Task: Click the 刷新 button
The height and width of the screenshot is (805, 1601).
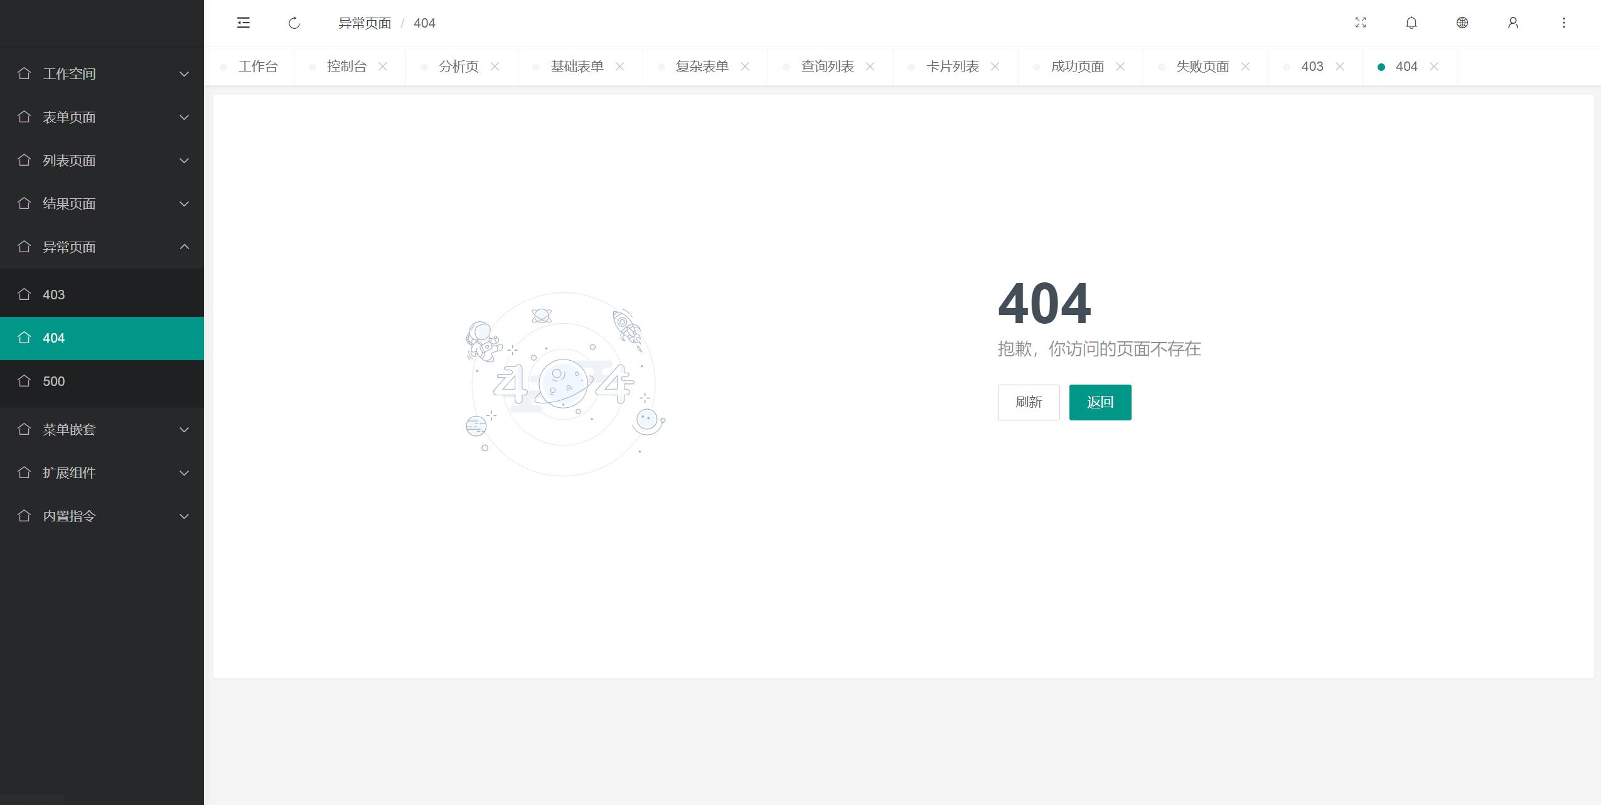Action: pyautogui.click(x=1029, y=402)
